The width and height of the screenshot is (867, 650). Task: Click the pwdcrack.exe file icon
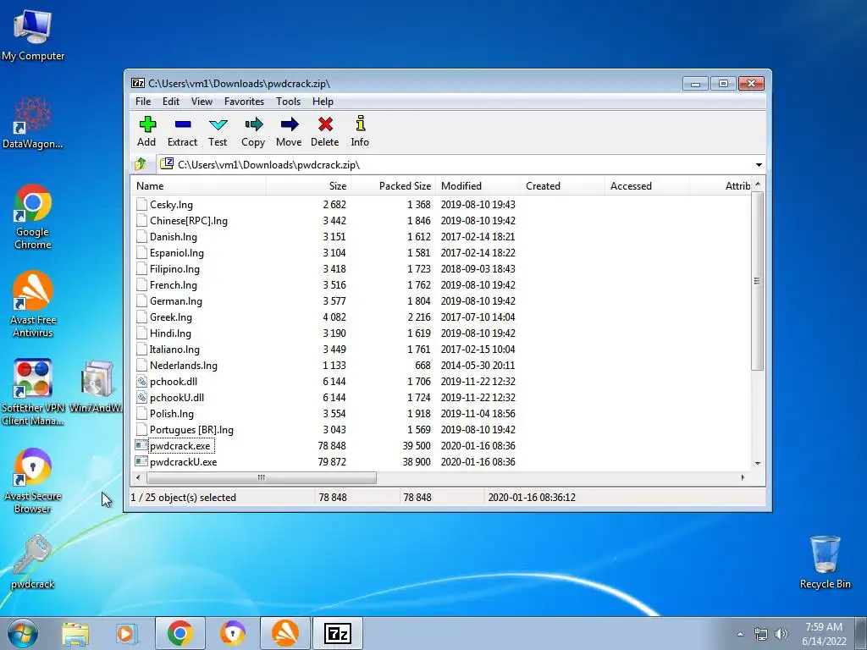point(141,445)
